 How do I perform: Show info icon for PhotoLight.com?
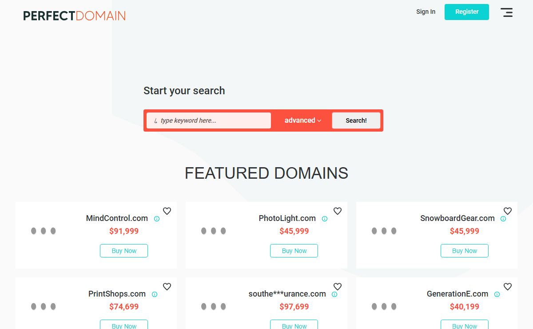325,219
